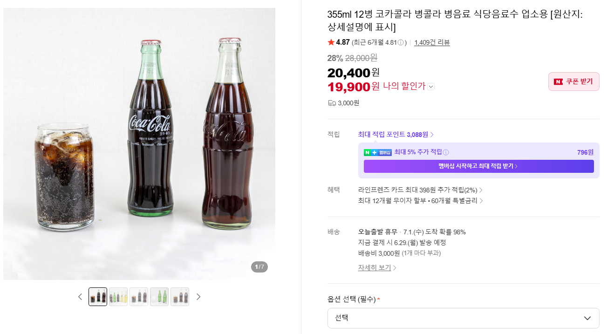Click the red star rating icon
The image size is (614, 334).
[331, 42]
